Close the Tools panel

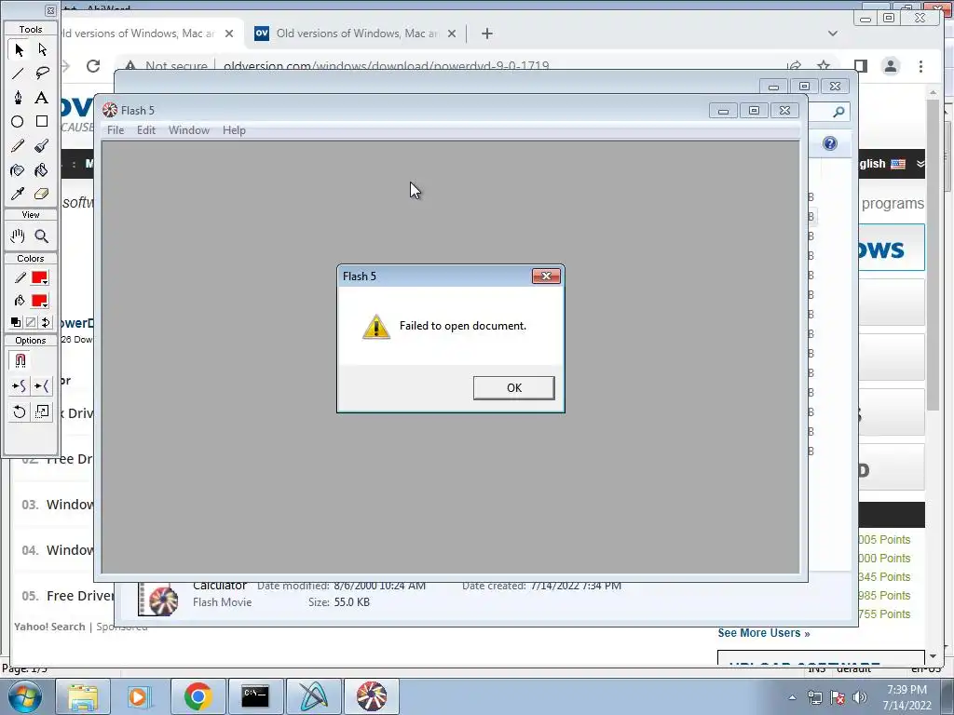(50, 11)
